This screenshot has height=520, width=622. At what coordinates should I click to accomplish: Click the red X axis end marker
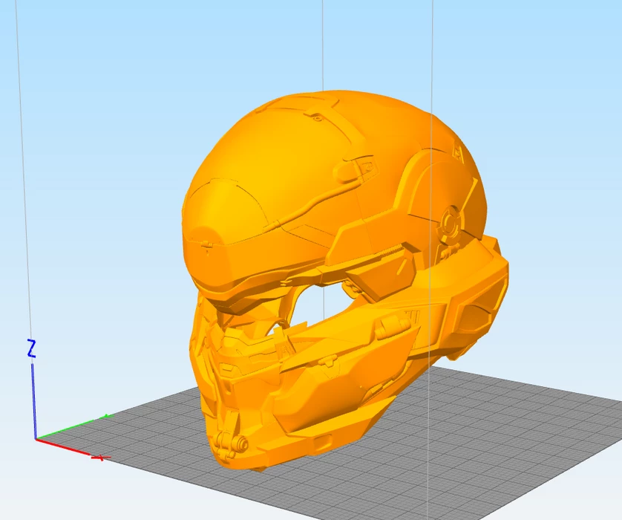click(100, 458)
